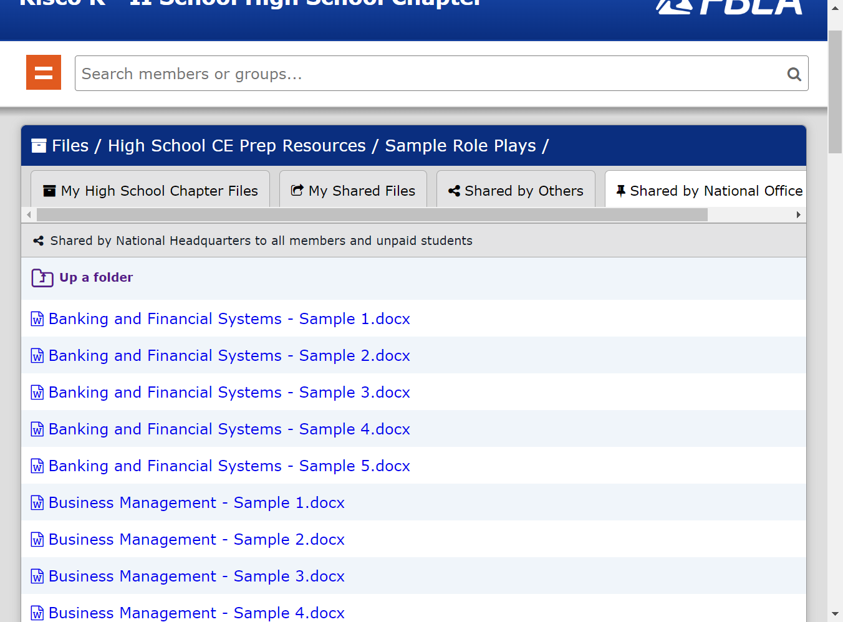The width and height of the screenshot is (843, 622).
Task: Click Word icon for Banking Sample 5
Action: pyautogui.click(x=37, y=466)
